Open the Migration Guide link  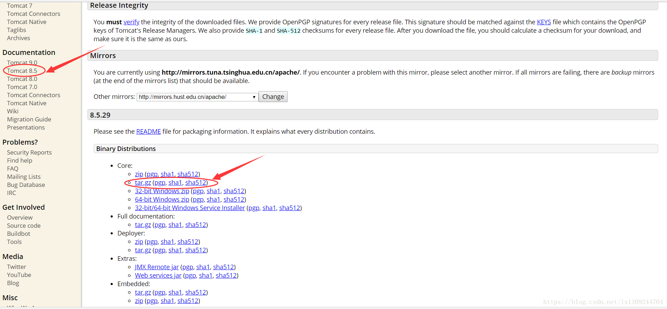[29, 119]
